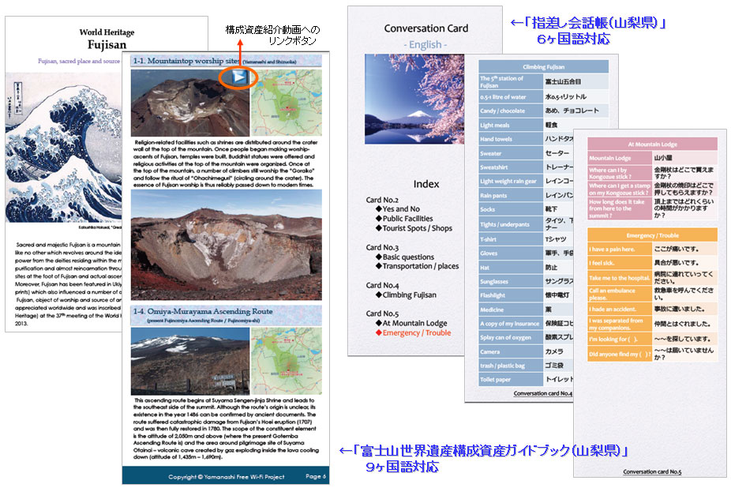This screenshot has height=488, width=731.
Task: Click the 'T-shirt' row
Action: pos(526,239)
